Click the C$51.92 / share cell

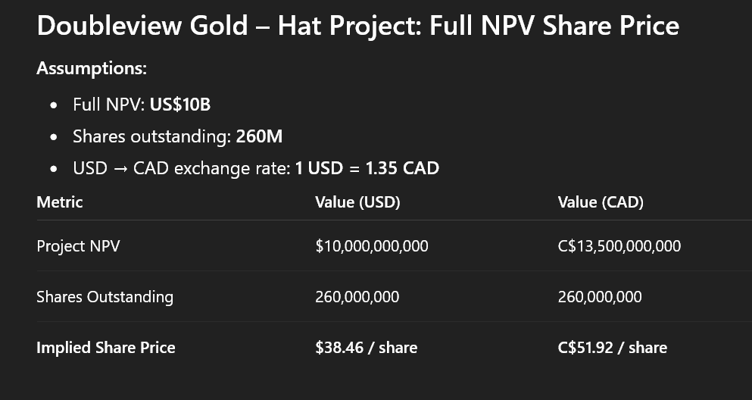click(x=612, y=348)
